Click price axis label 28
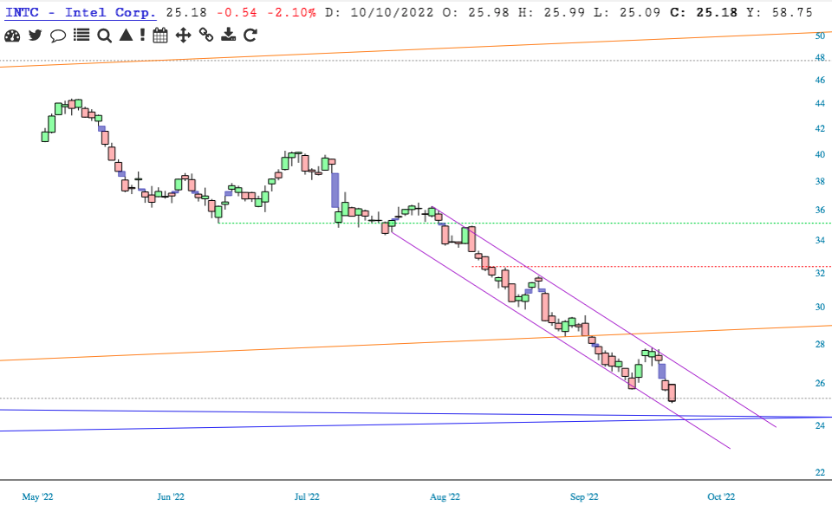Viewport: 832px width, 512px height. click(820, 344)
